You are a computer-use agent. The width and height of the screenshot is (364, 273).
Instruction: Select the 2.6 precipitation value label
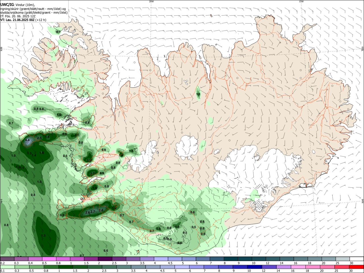(101, 210)
